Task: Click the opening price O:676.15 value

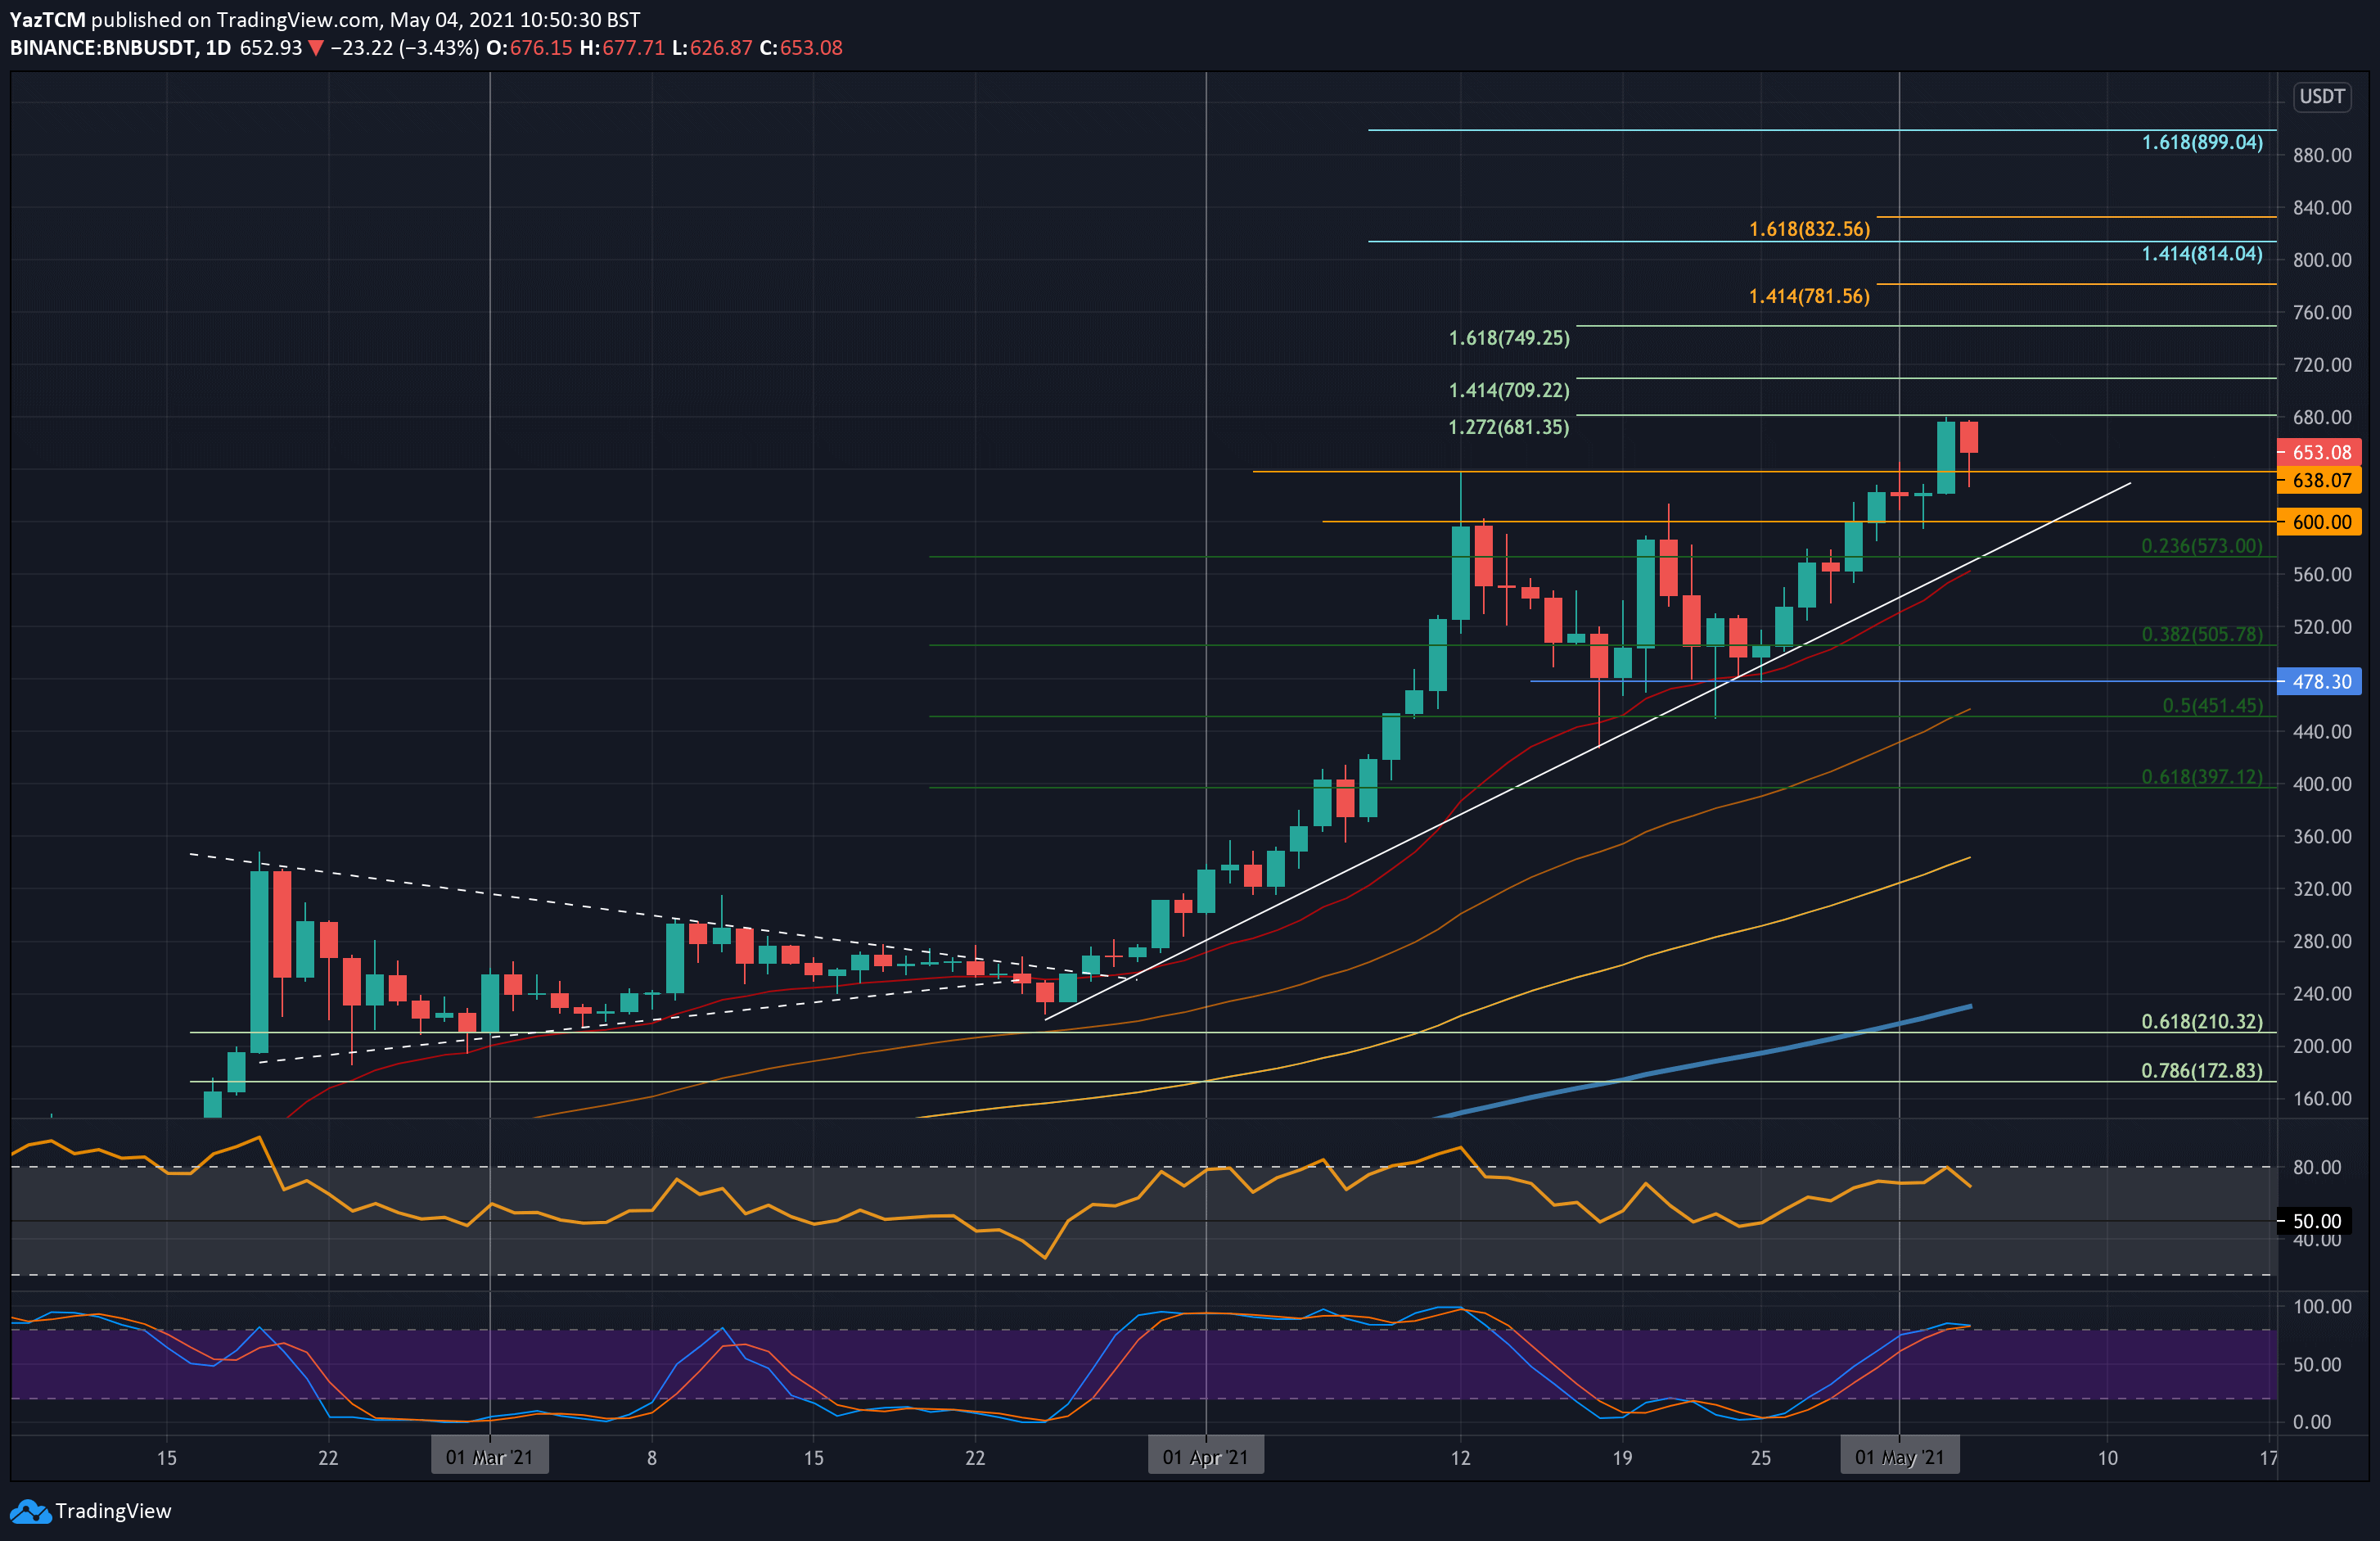Action: pyautogui.click(x=529, y=48)
